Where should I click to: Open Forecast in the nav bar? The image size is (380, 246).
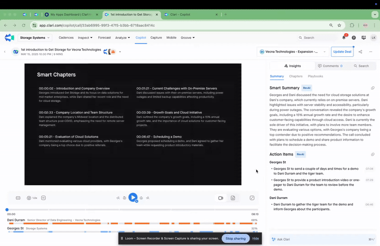coord(104,38)
